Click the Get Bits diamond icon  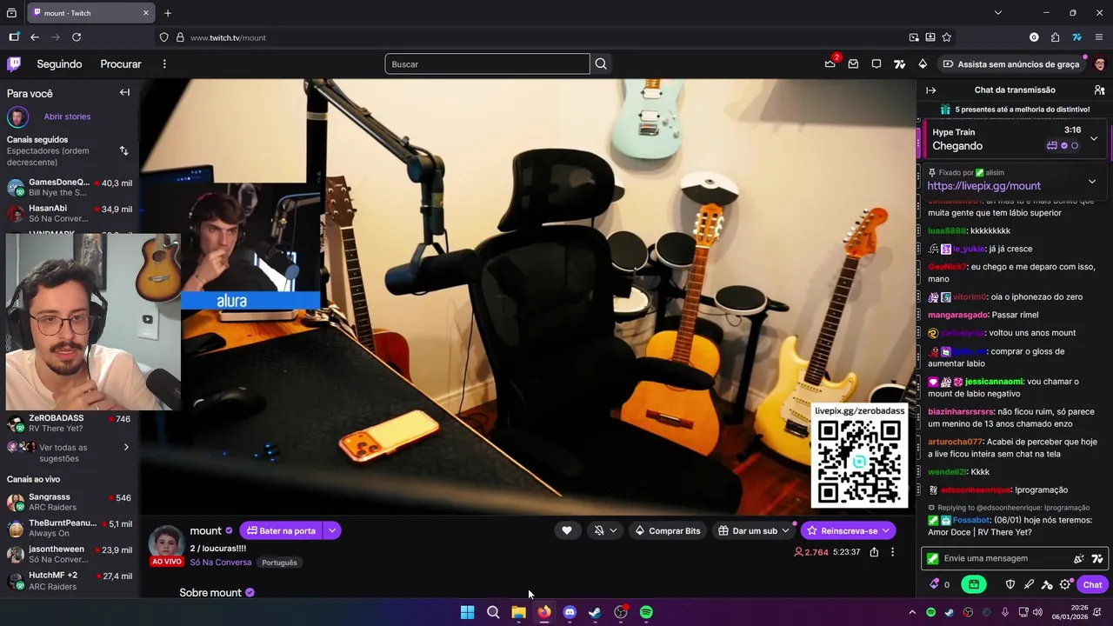point(923,63)
